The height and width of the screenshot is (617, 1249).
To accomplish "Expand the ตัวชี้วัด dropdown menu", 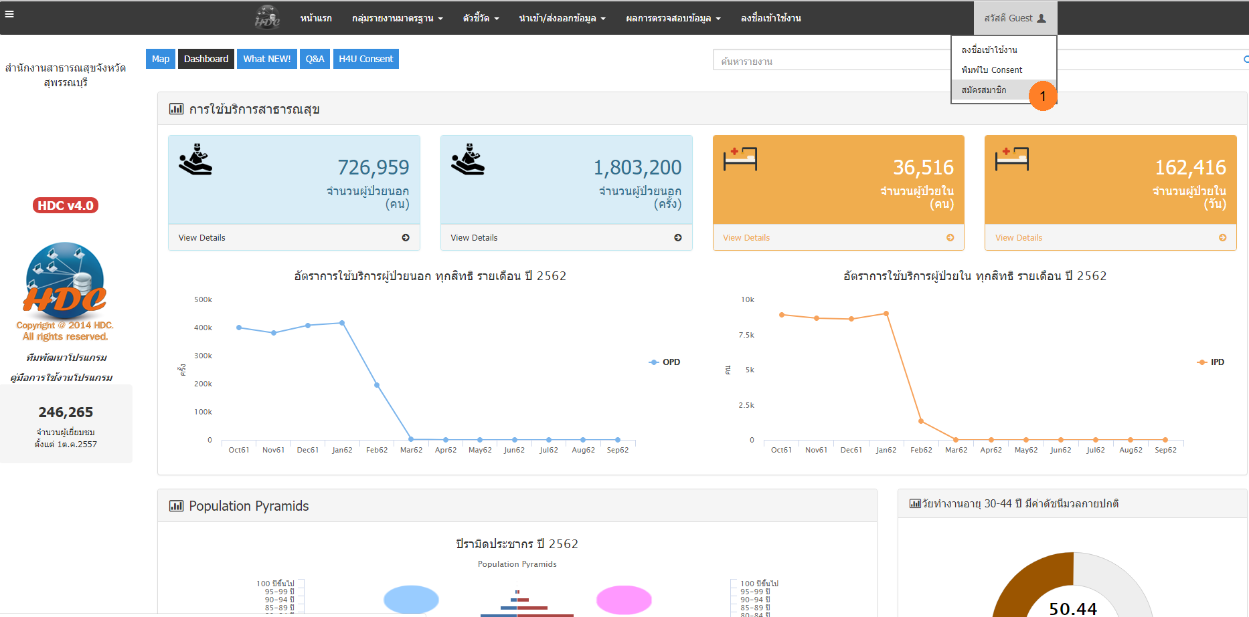I will click(481, 18).
